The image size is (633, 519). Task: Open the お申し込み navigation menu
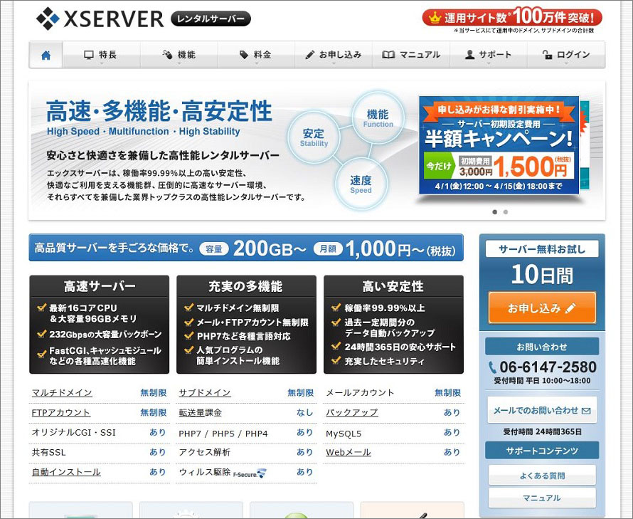tap(334, 55)
